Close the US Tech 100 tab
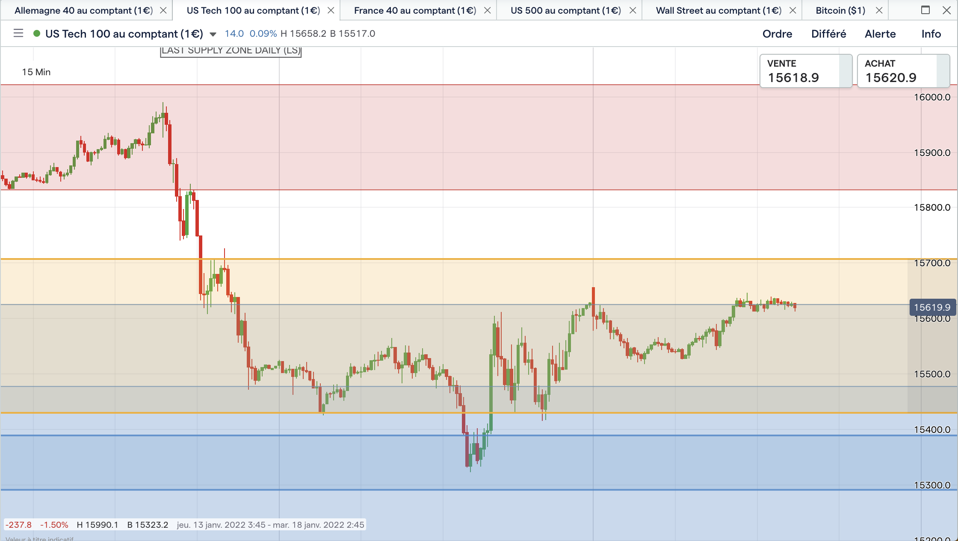Image resolution: width=958 pixels, height=541 pixels. coord(331,11)
